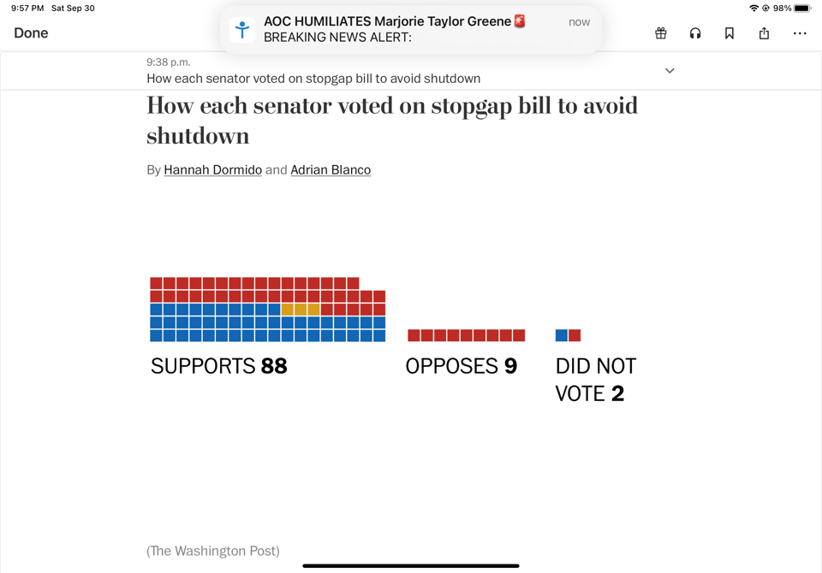Open Hannah Dormido's author link
This screenshot has width=822, height=573.
tap(212, 170)
